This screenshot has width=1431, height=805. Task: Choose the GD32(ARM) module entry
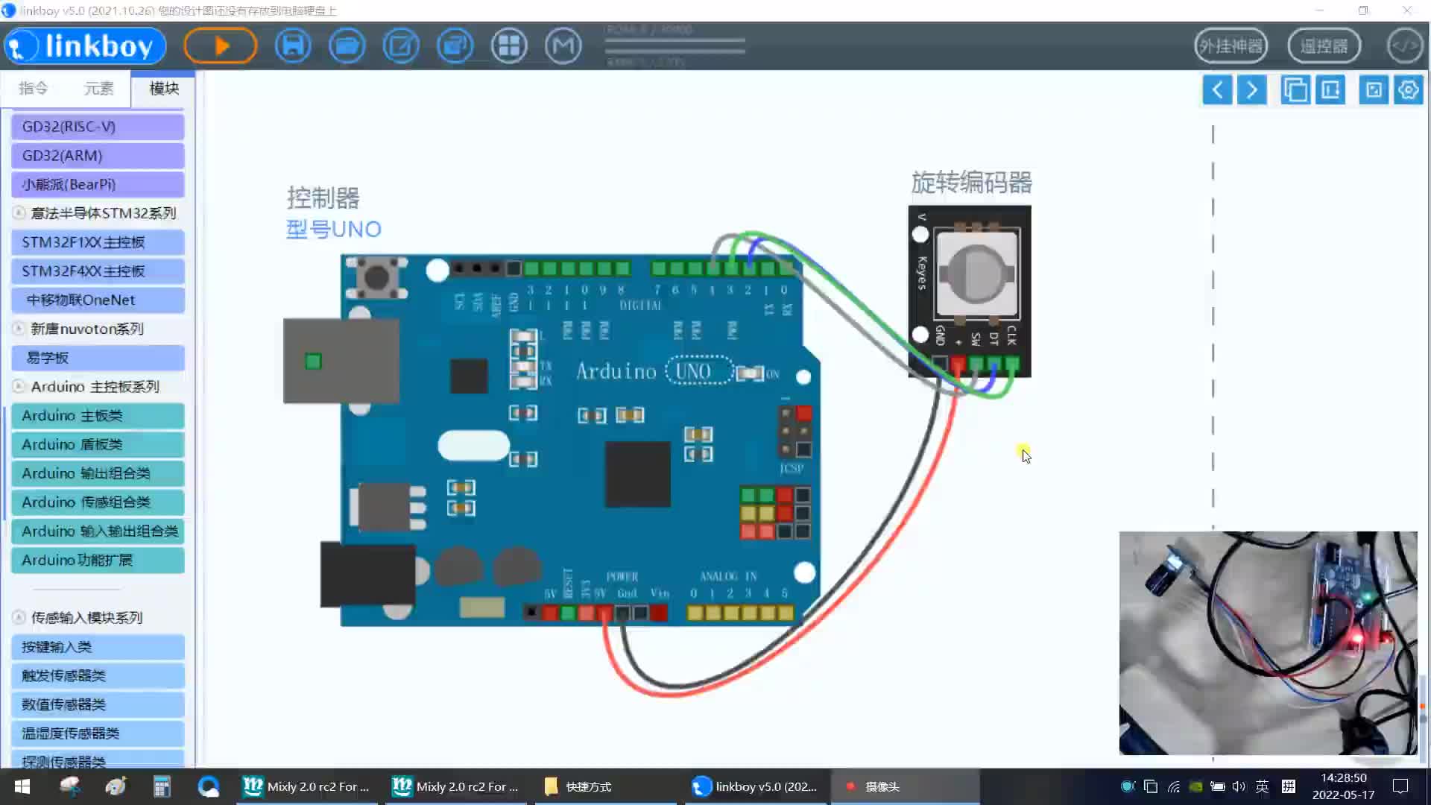tap(98, 156)
